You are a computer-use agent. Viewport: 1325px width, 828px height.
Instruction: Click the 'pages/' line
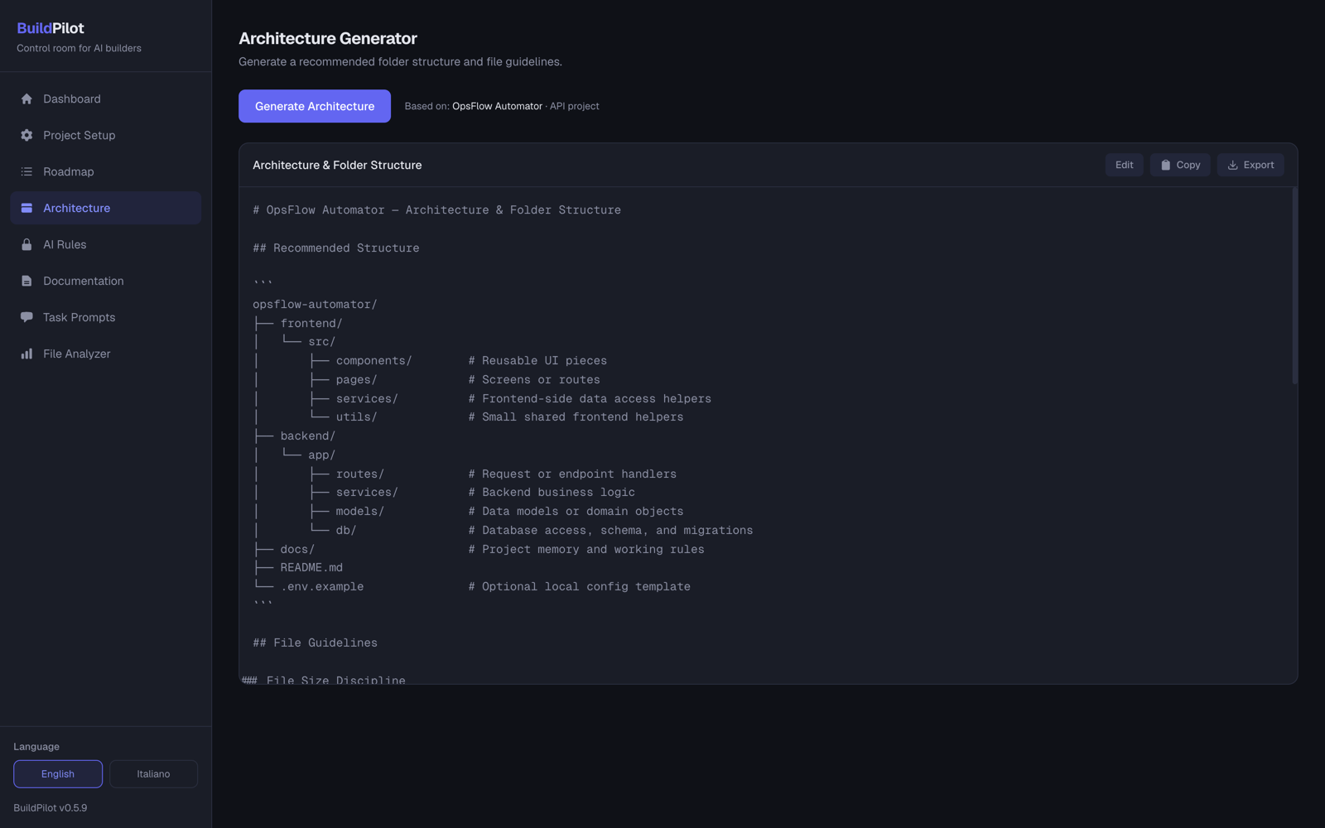point(356,379)
